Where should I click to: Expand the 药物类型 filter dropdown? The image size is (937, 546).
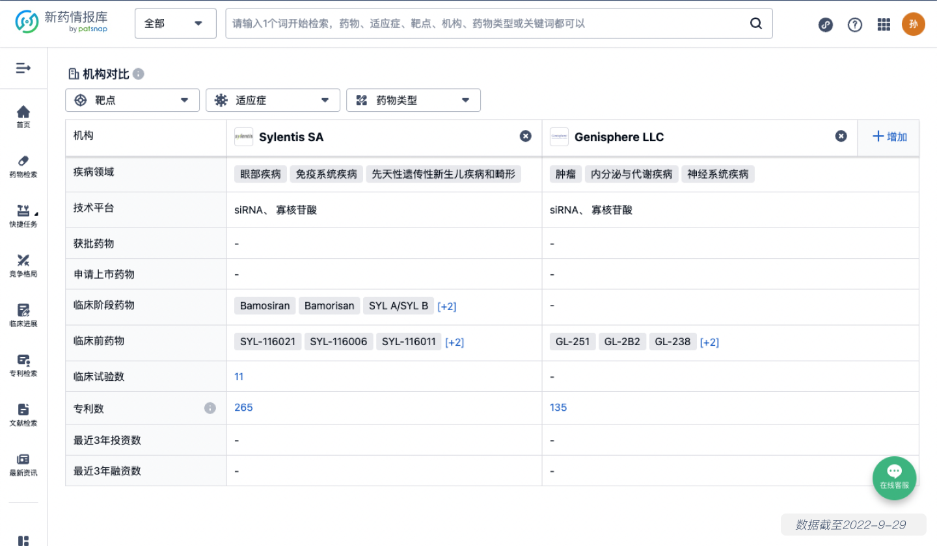(x=413, y=100)
